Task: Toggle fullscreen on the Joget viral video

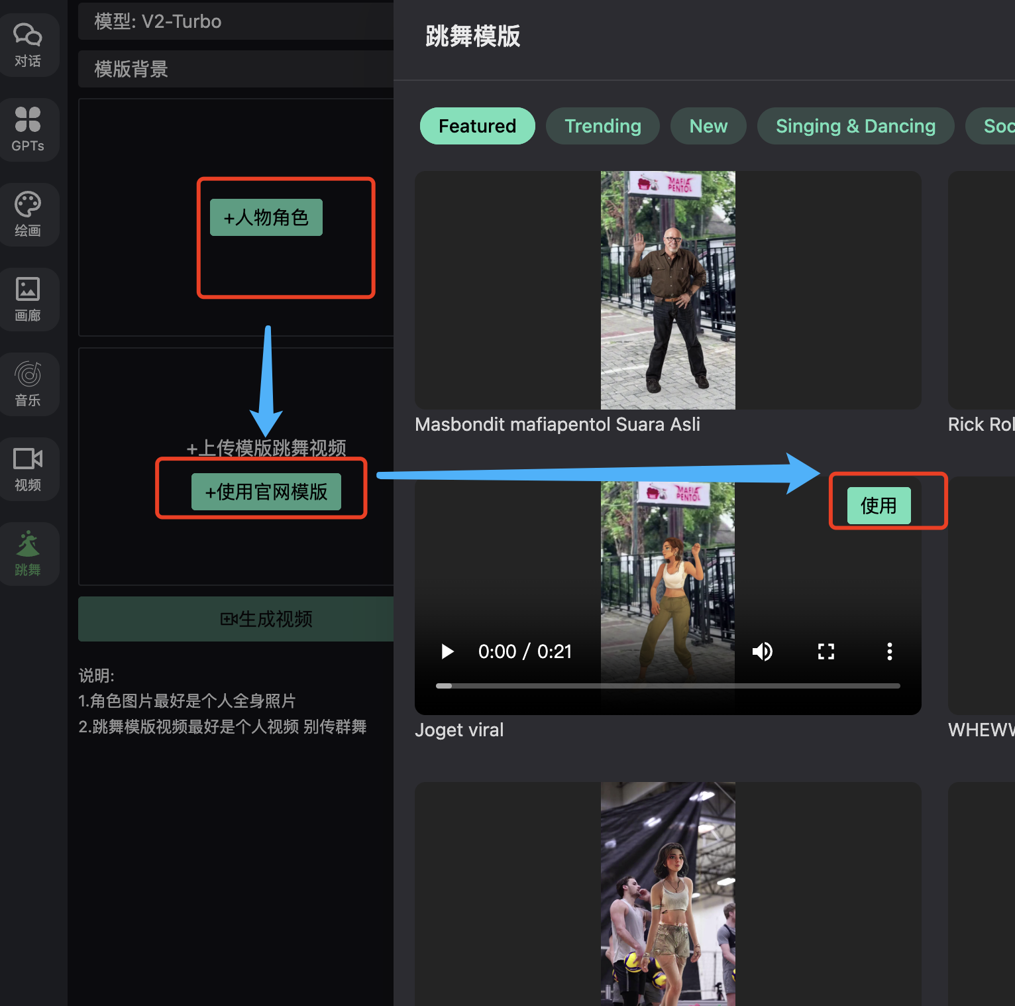Action: tap(826, 651)
